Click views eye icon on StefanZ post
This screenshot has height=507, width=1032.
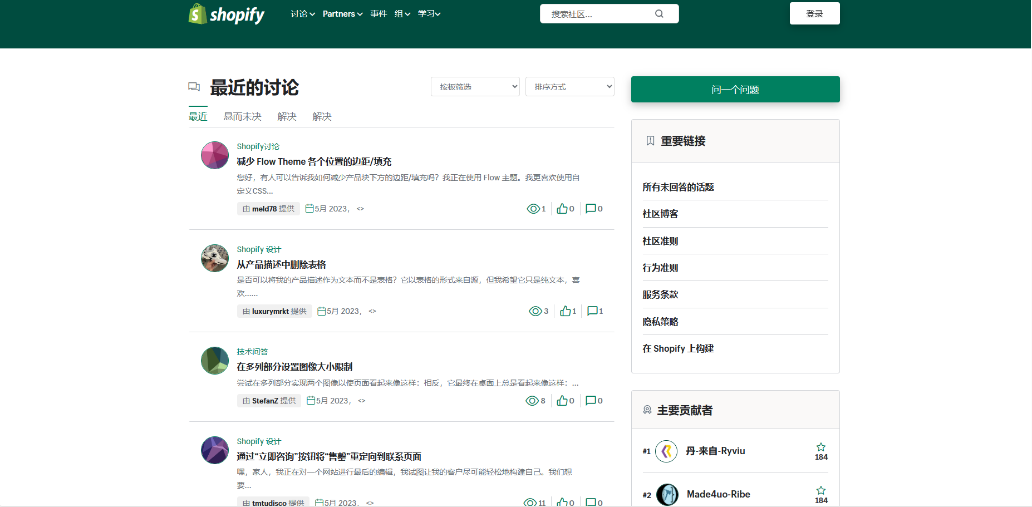coord(532,401)
